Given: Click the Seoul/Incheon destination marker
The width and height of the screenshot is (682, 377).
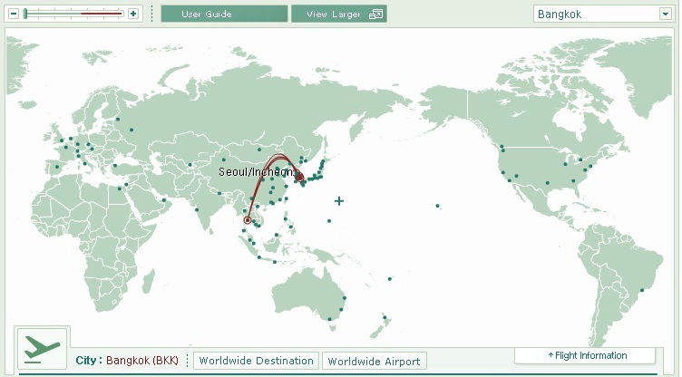Looking at the screenshot, I should pos(300,176).
